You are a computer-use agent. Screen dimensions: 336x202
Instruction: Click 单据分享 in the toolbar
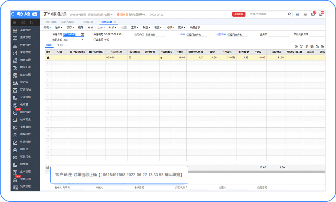pos(195,27)
